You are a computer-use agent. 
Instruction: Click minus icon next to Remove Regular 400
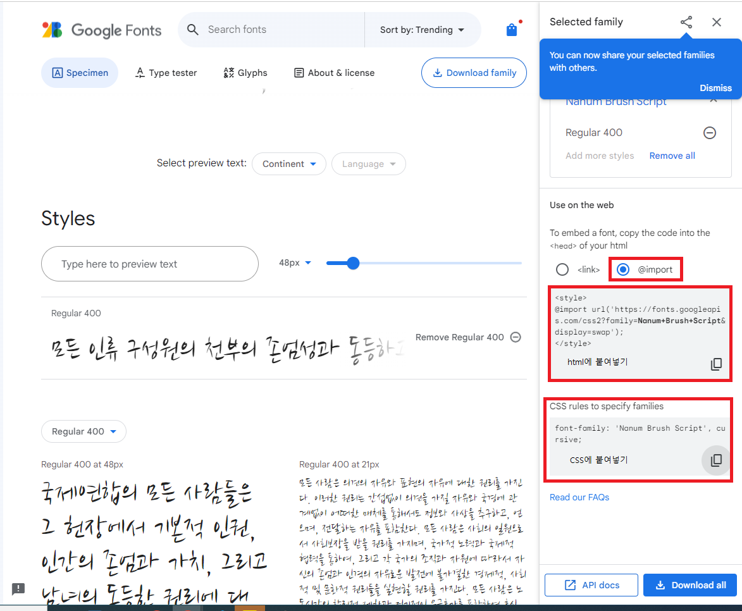click(x=516, y=337)
